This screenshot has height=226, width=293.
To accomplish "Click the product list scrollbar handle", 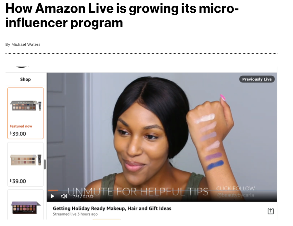I will 45,164.
